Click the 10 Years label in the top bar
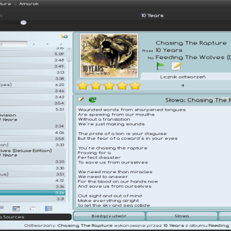Viewport: 231px width, 231px height. tap(152, 16)
